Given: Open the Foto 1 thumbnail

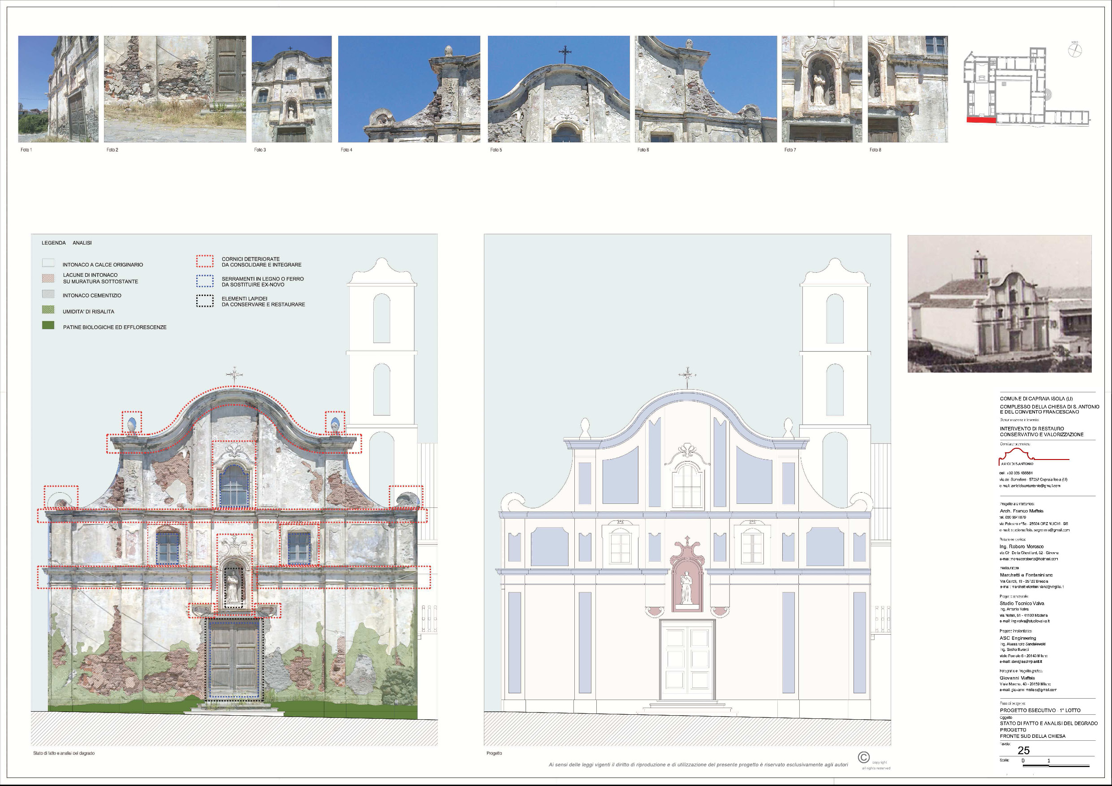Looking at the screenshot, I should tap(58, 89).
